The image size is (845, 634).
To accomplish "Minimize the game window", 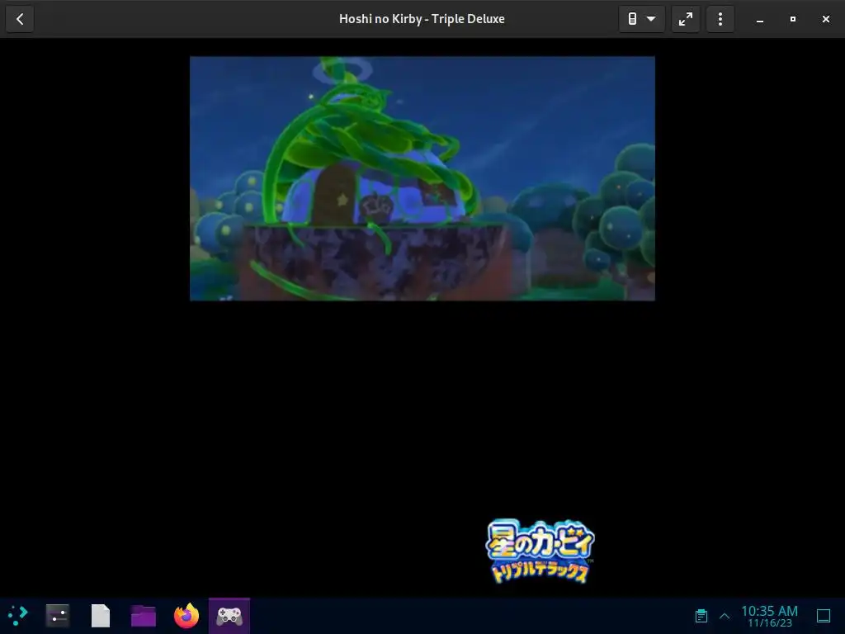I will (760, 20).
